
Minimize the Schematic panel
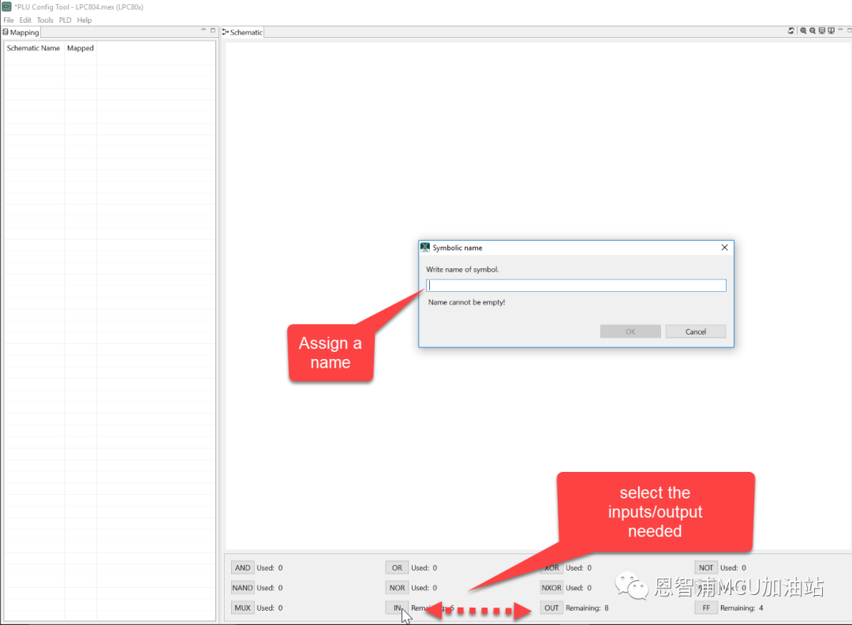click(x=840, y=29)
